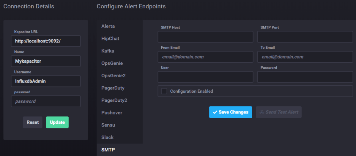Click the Update button
356x156 pixels.
[x=57, y=122]
